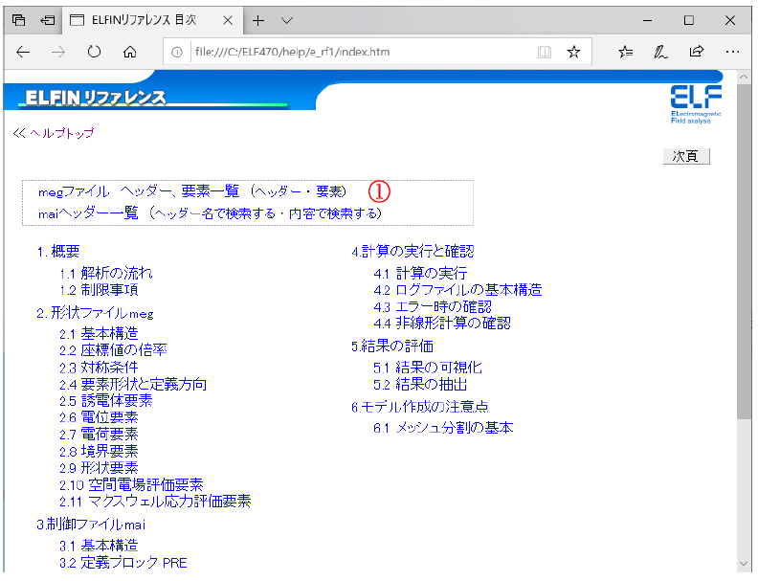Maximize the browser window
The image size is (758, 581).
(689, 20)
